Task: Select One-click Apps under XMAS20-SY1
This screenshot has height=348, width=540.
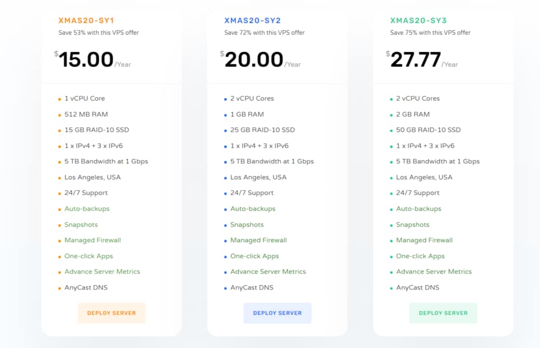Action: (x=89, y=256)
